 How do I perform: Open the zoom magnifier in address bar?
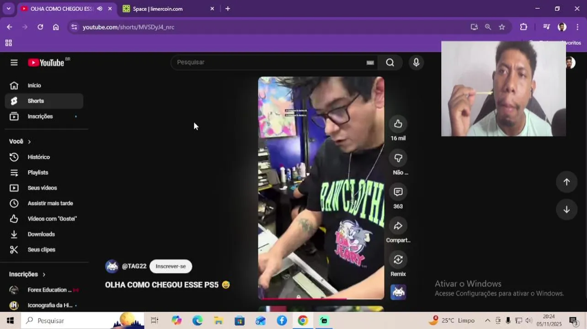[488, 27]
